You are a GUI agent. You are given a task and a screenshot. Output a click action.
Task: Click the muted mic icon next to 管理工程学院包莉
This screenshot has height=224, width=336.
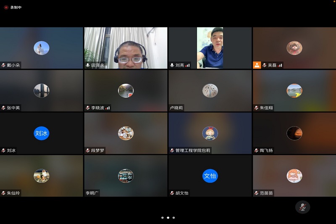[x=172, y=150]
